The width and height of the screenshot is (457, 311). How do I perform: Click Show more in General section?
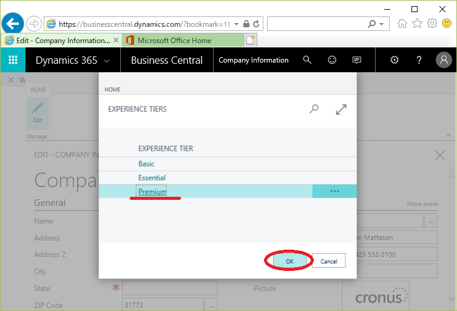point(422,204)
